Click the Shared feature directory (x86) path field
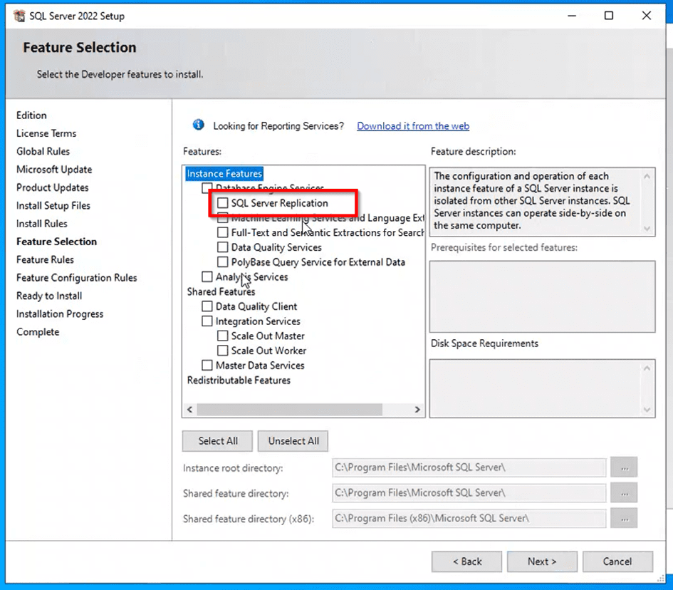 tap(469, 518)
